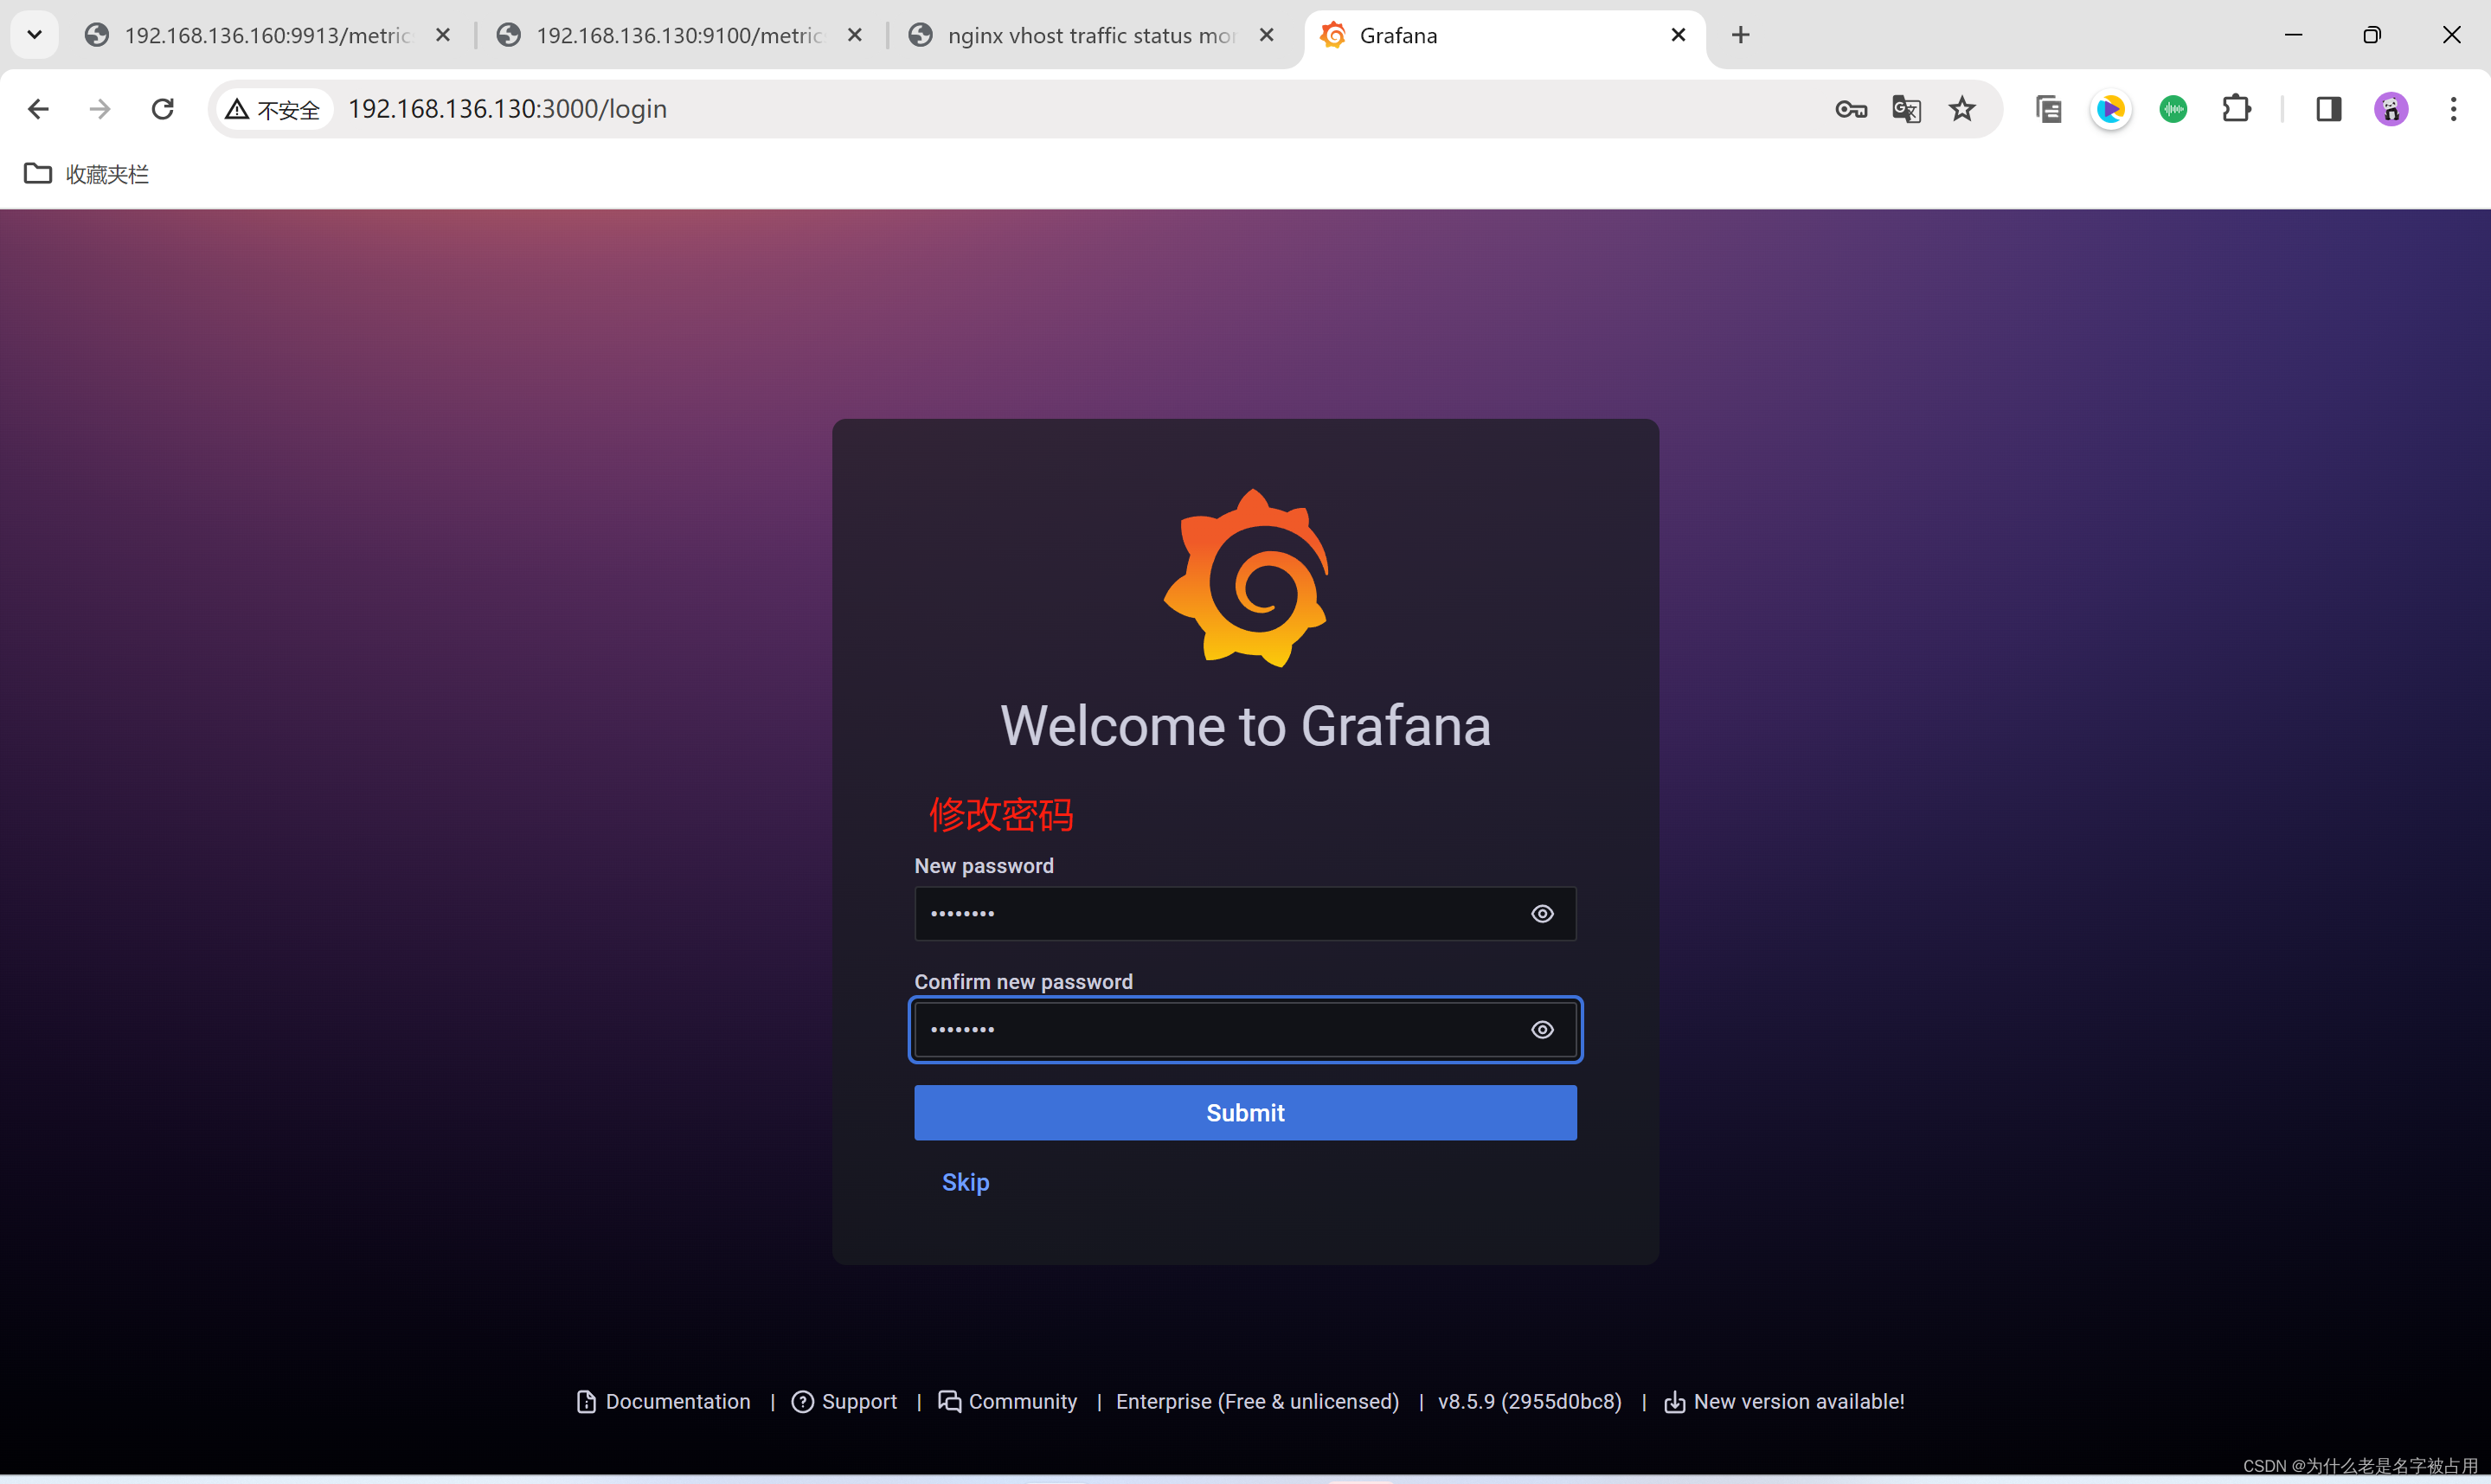Image resolution: width=2491 pixels, height=1484 pixels.
Task: Open the Chrome three-dot menu
Action: (x=2454, y=109)
